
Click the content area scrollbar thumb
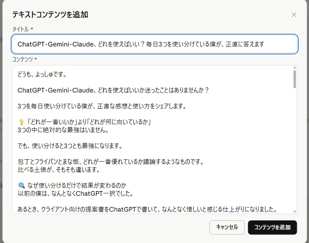click(295, 79)
